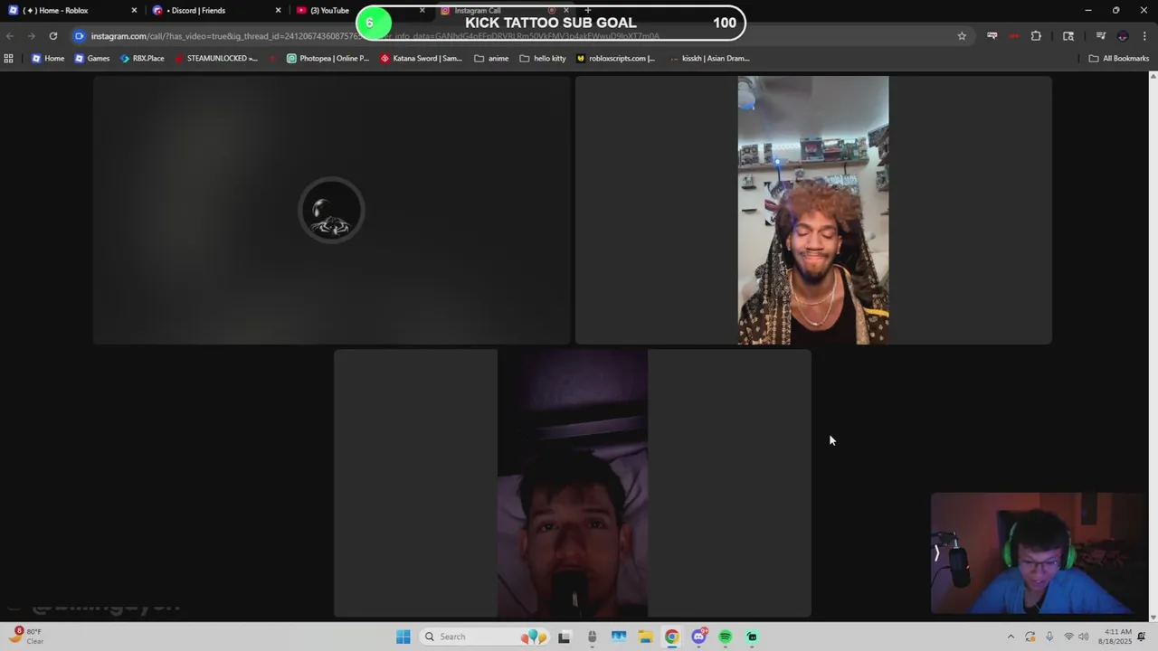This screenshot has width=1158, height=651.
Task: Open the Chrome profile avatar
Action: tap(1123, 36)
